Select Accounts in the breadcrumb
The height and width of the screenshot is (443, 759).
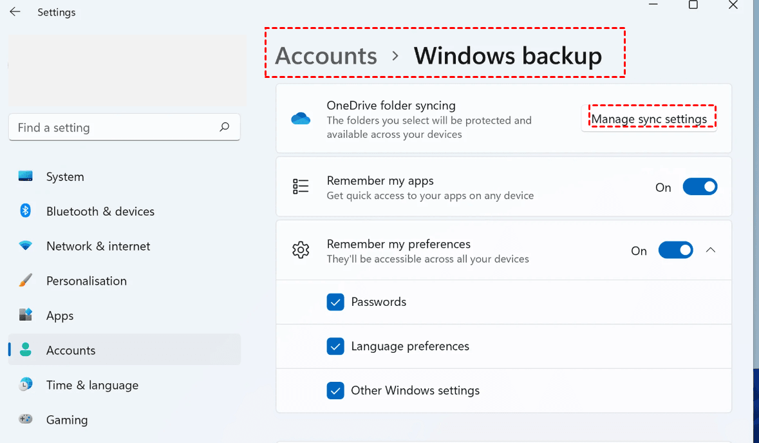coord(325,56)
